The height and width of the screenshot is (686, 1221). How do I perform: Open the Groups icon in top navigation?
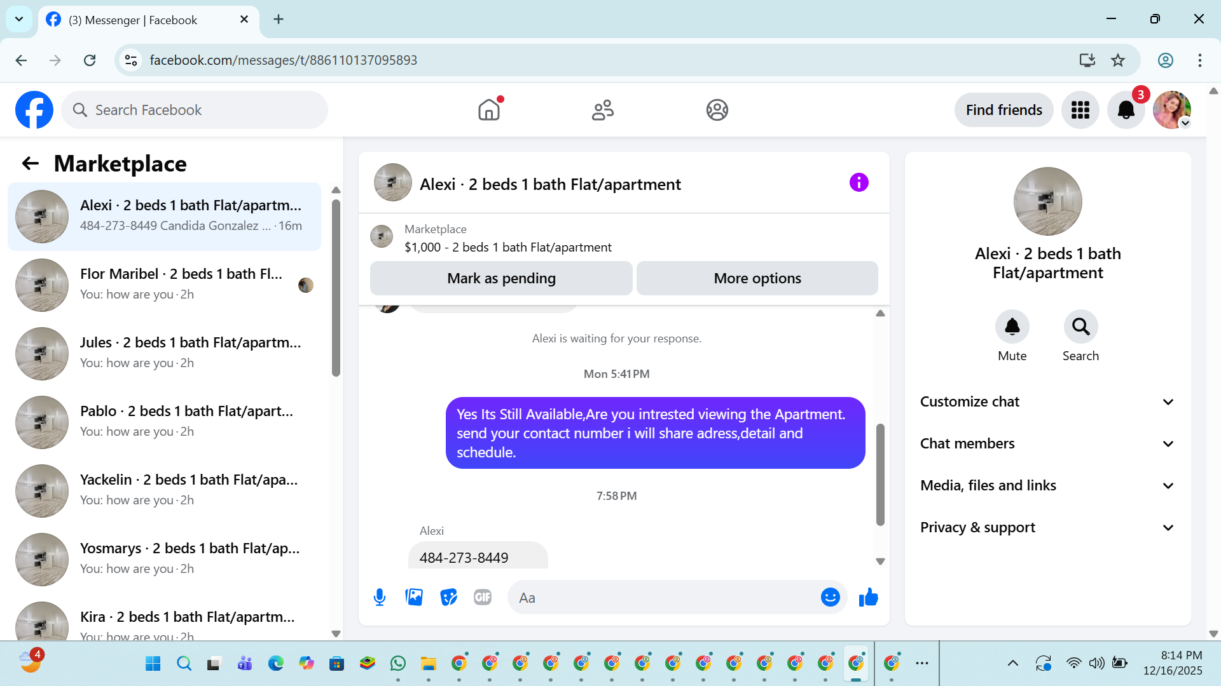coord(717,110)
